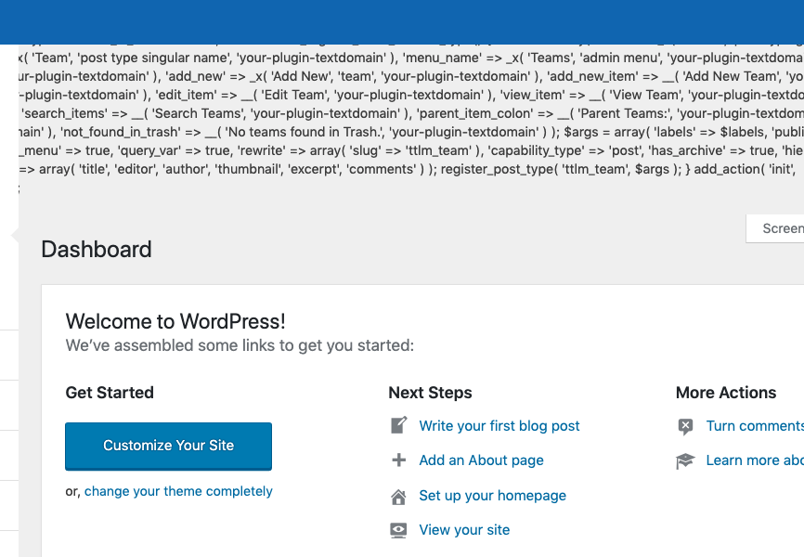Open the Turn comments link under More Actions

754,426
